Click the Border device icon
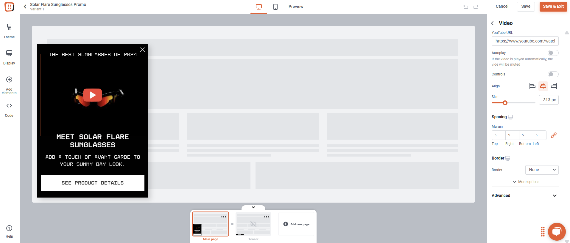 tap(508, 158)
